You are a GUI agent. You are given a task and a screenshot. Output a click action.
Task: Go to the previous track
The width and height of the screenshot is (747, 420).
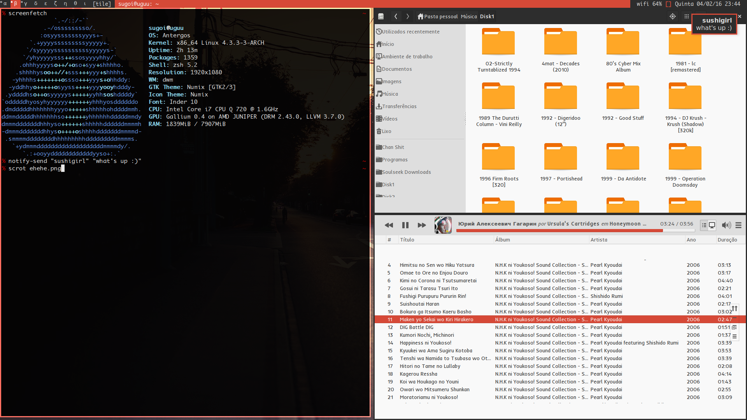point(389,225)
